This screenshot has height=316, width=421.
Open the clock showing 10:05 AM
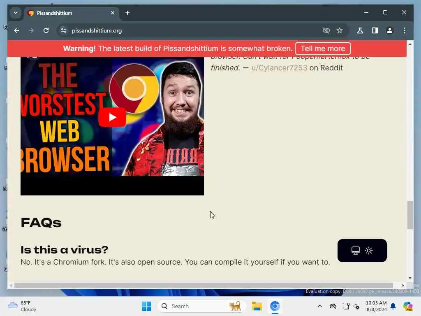point(376,306)
